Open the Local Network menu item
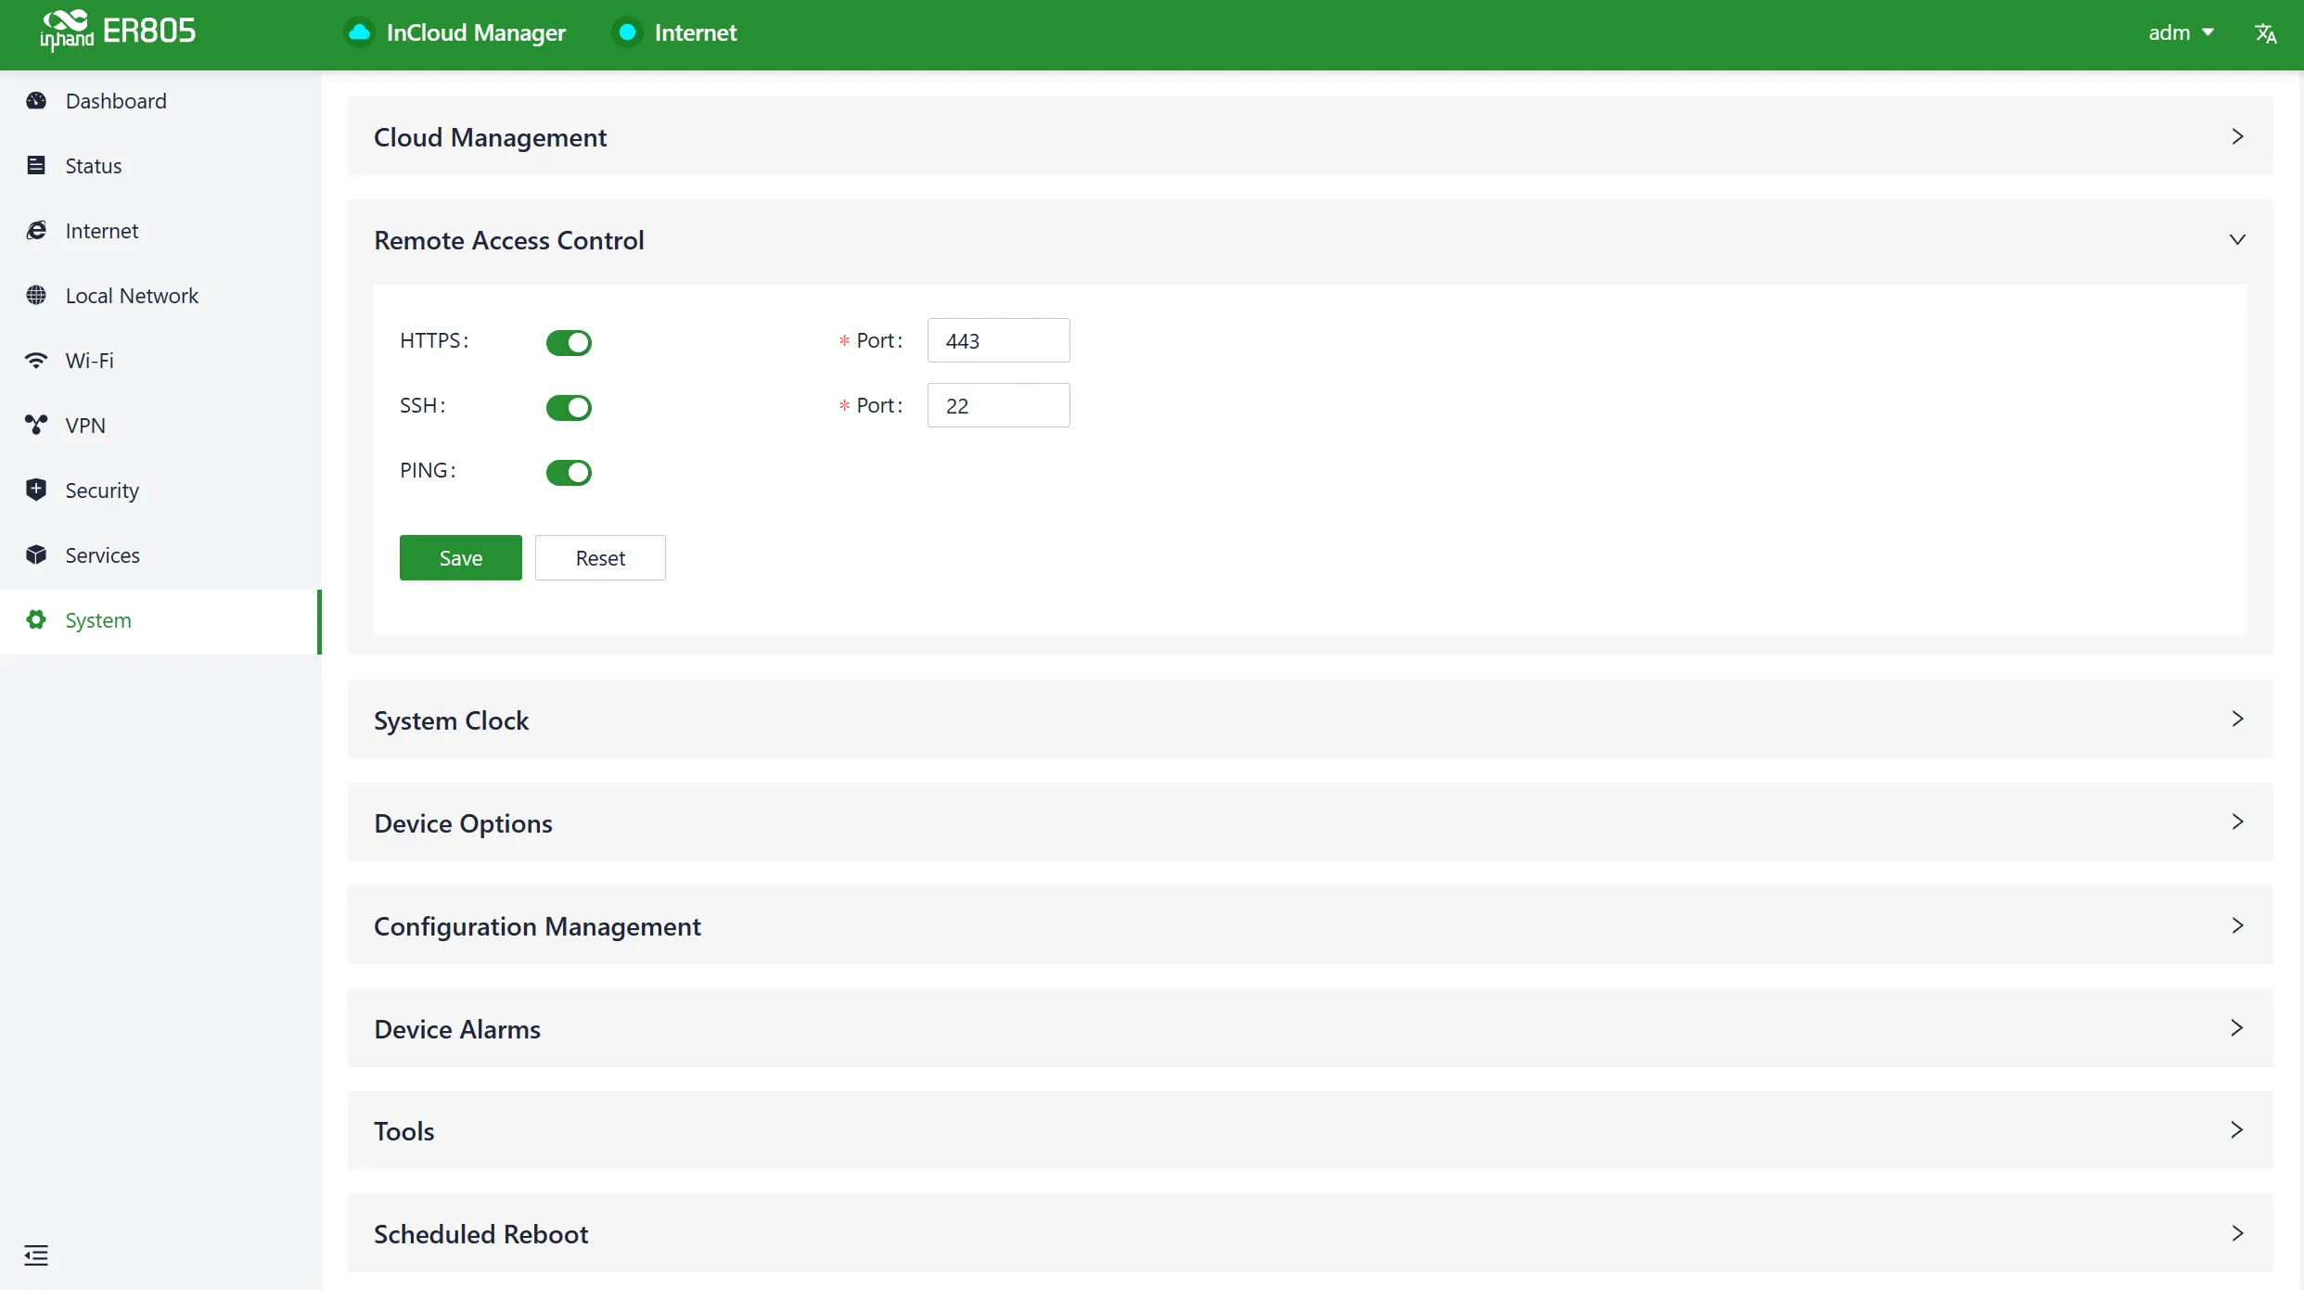Viewport: 2304px width, 1299px height. pos(160,296)
